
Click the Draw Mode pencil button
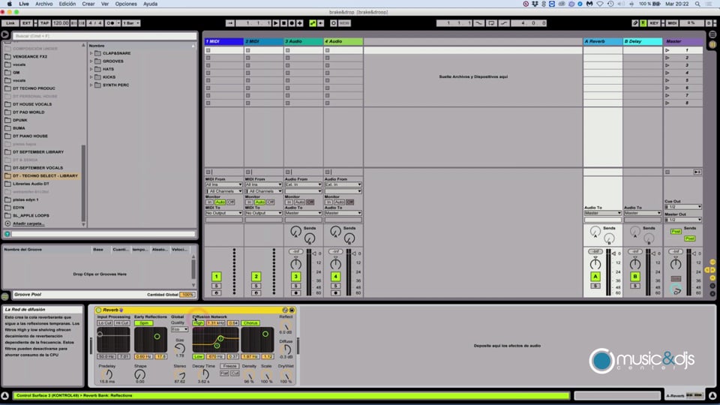635,23
